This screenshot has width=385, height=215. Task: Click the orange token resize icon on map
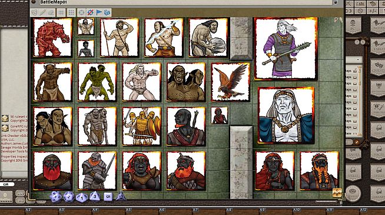click(x=337, y=193)
